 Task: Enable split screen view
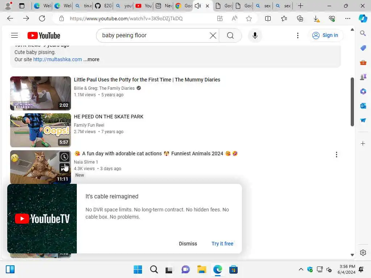[268, 18]
